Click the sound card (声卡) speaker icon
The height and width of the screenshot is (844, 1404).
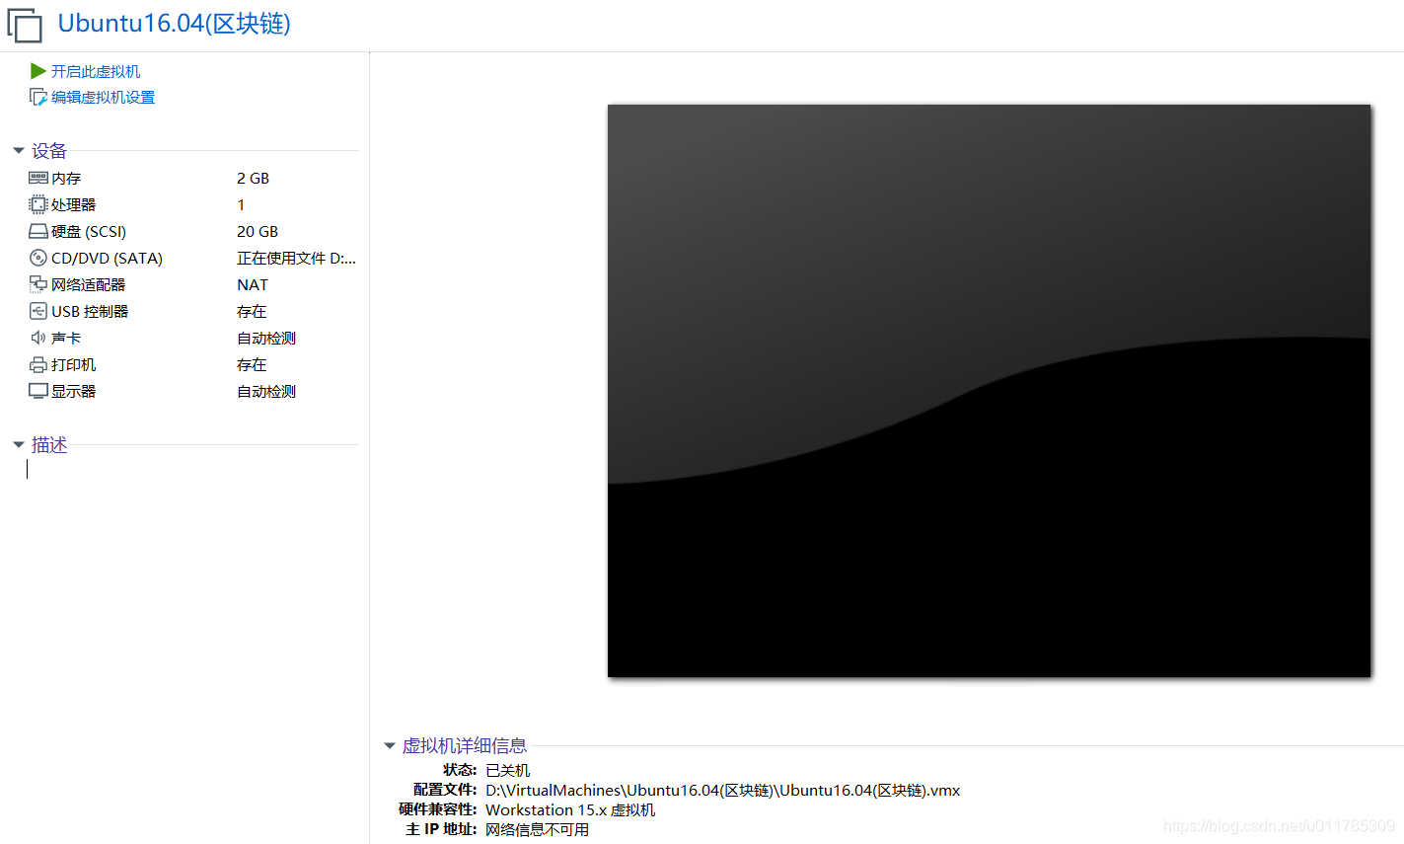[x=38, y=338]
